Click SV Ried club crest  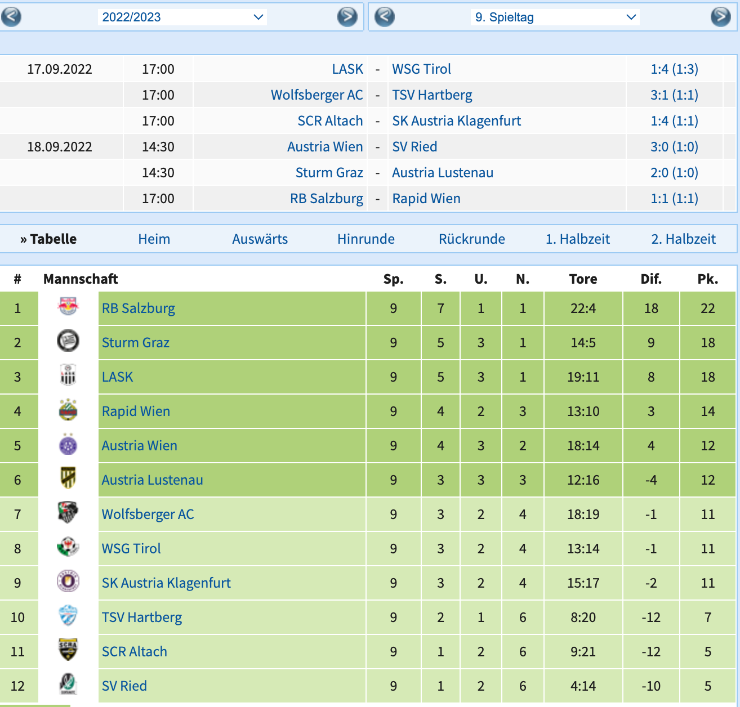[68, 684]
